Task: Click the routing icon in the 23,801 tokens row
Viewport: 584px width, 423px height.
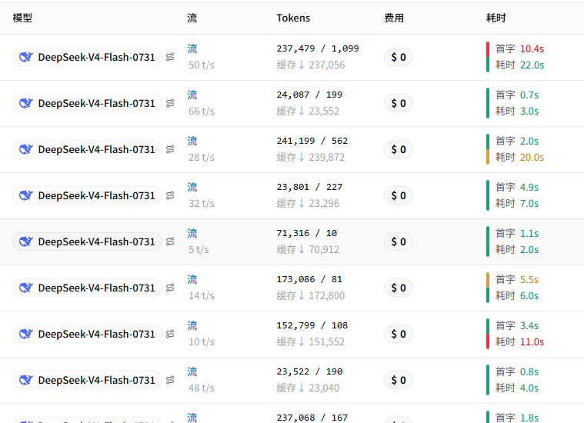Action: [x=170, y=195]
